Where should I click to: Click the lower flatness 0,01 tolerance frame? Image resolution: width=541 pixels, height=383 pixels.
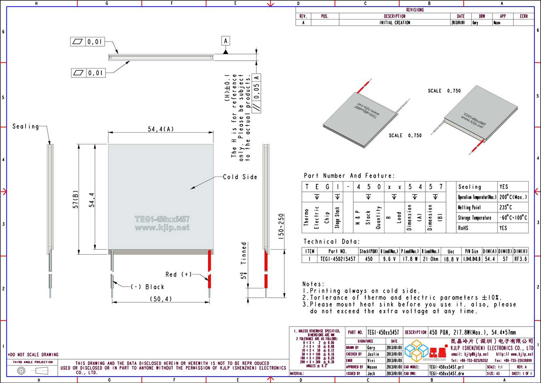tap(88, 73)
